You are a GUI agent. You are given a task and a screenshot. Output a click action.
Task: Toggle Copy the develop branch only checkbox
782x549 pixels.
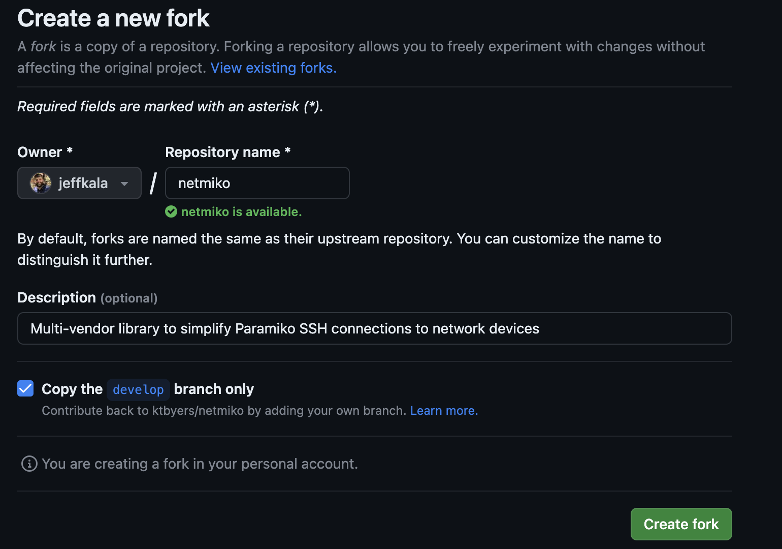(x=25, y=388)
